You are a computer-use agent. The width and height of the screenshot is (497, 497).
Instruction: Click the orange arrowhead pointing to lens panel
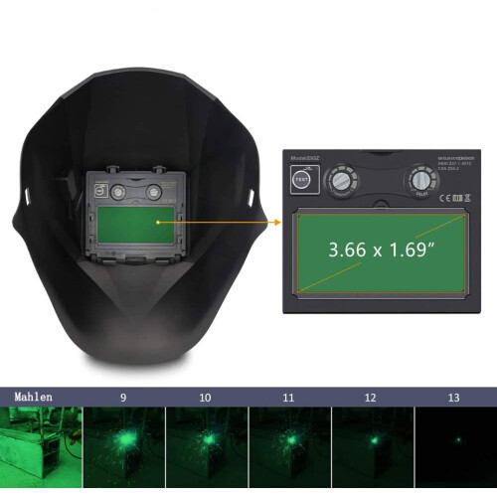(x=277, y=222)
